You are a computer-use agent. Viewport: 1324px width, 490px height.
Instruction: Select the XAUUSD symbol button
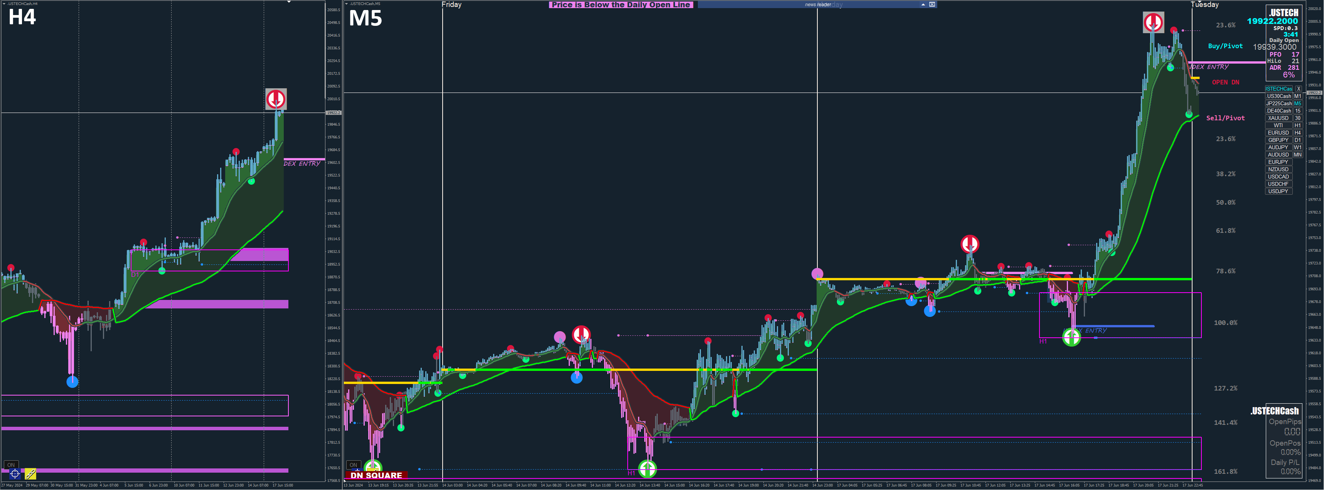pos(1278,118)
